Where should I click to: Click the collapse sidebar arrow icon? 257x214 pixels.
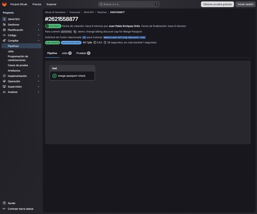4,209
